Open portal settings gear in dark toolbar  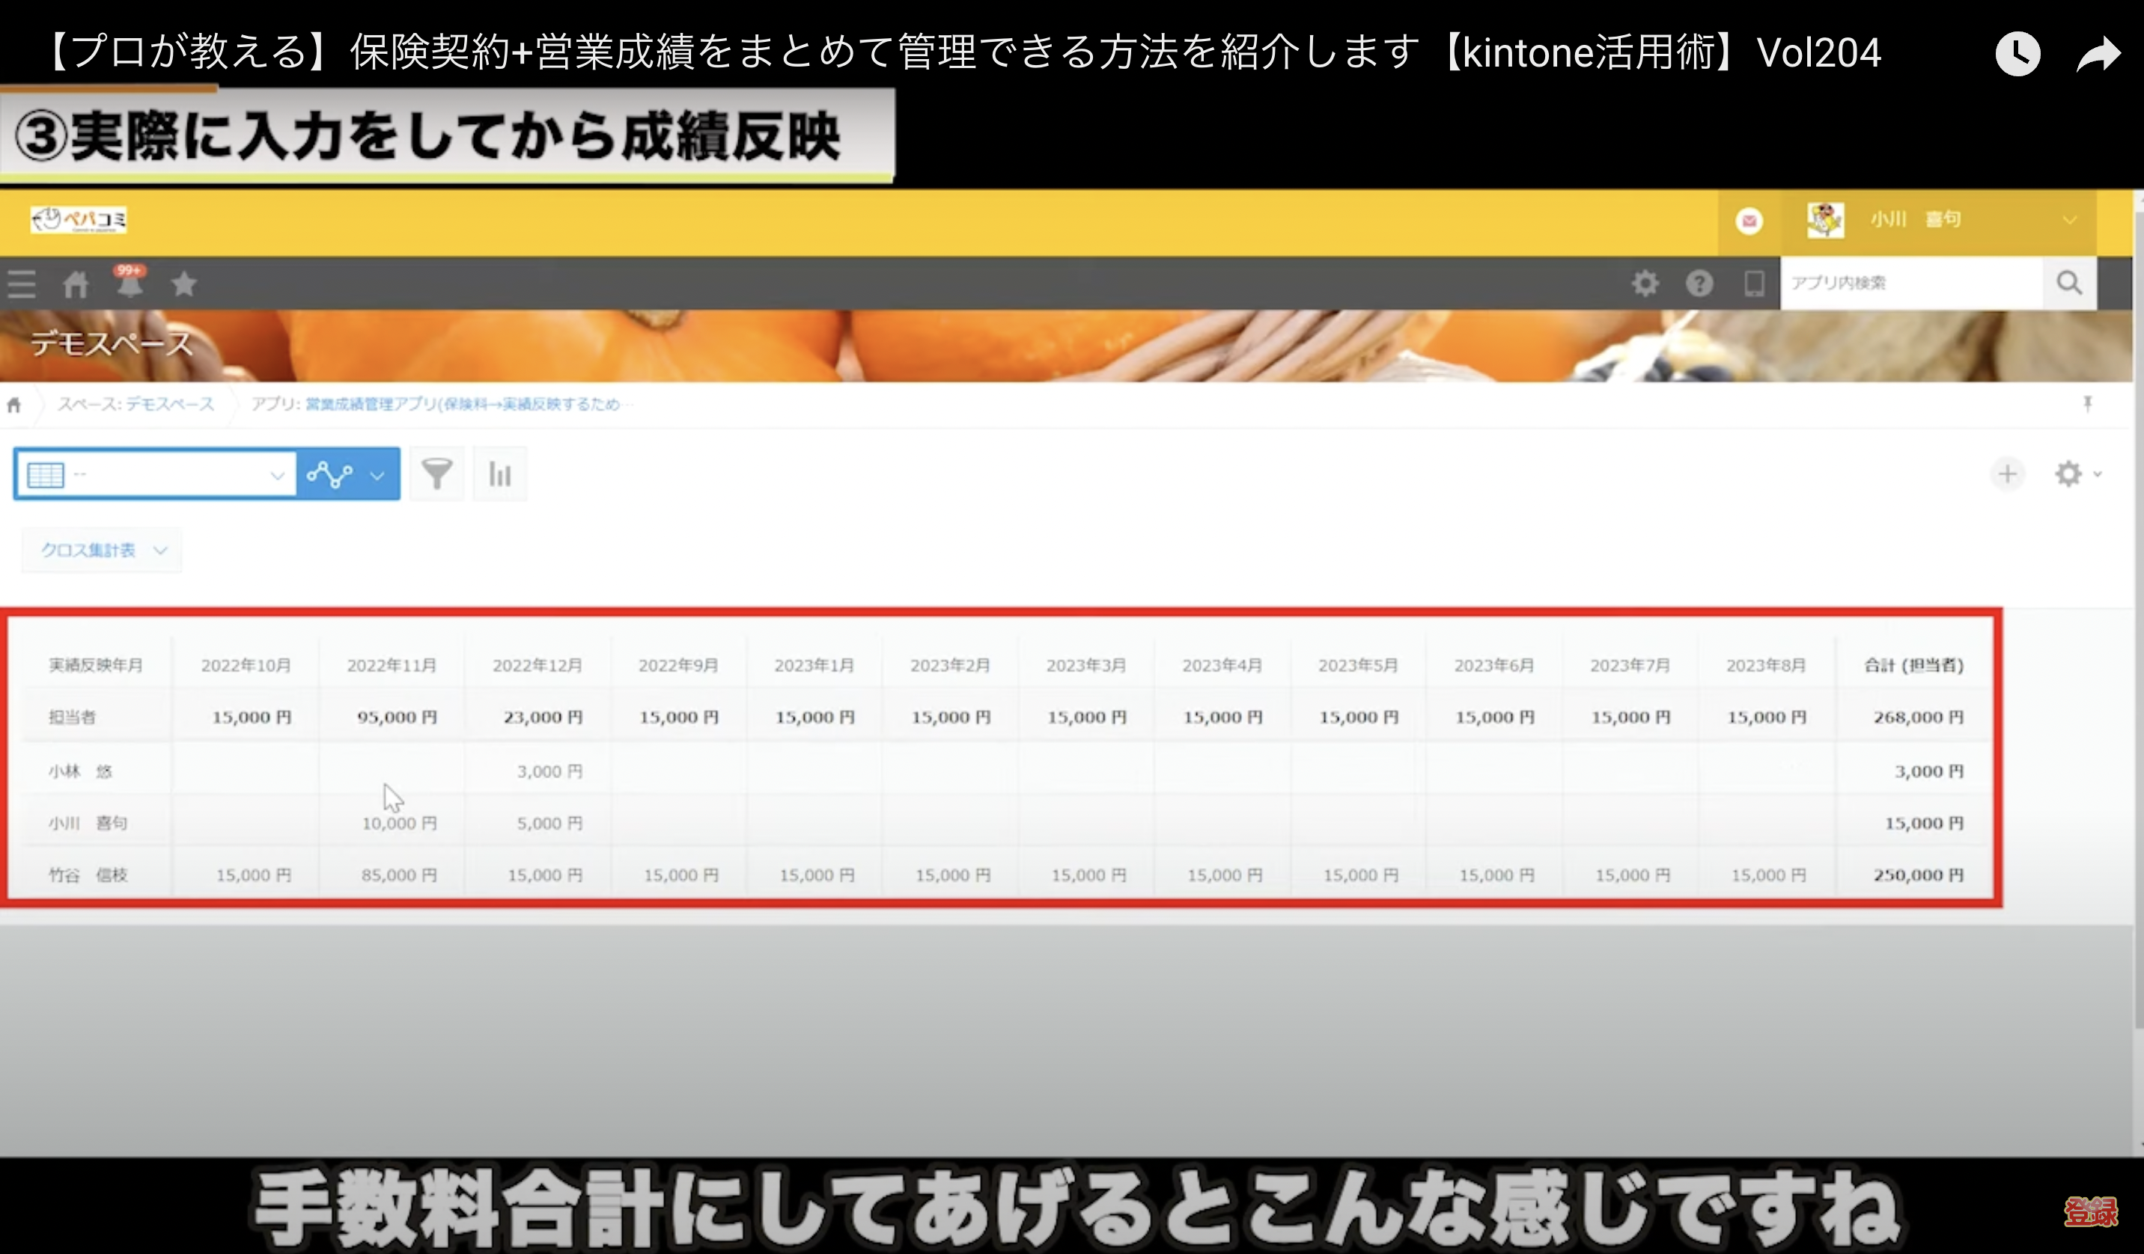1645,283
